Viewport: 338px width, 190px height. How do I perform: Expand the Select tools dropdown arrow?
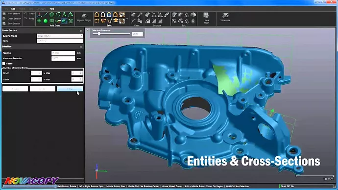pyautogui.click(x=127, y=20)
